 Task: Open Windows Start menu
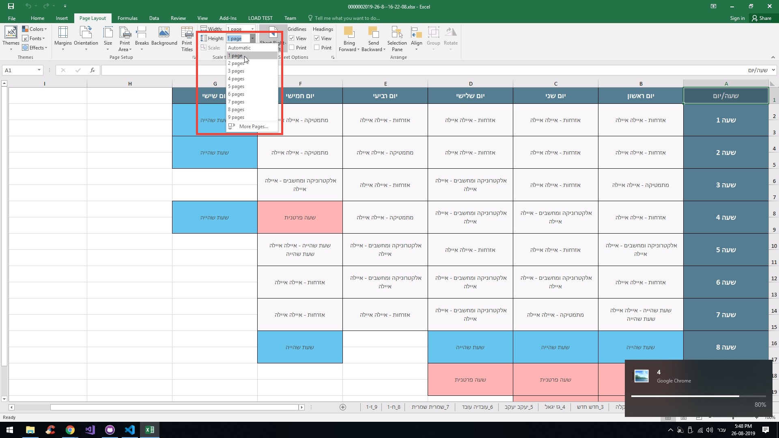point(10,430)
